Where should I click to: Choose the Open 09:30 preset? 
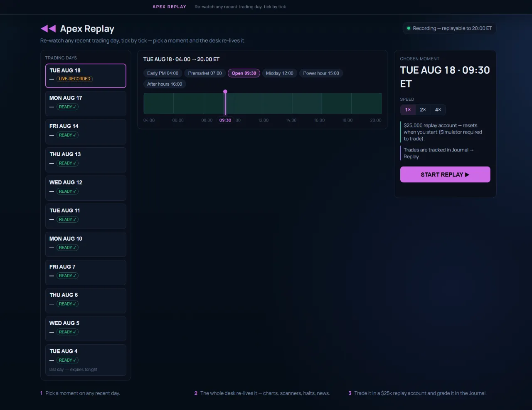244,73
